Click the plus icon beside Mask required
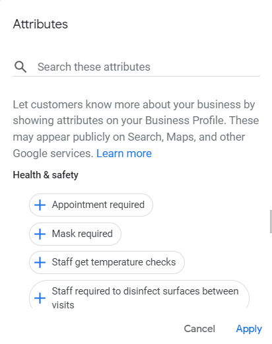Screen dimensions: 272x344 pos(40,234)
